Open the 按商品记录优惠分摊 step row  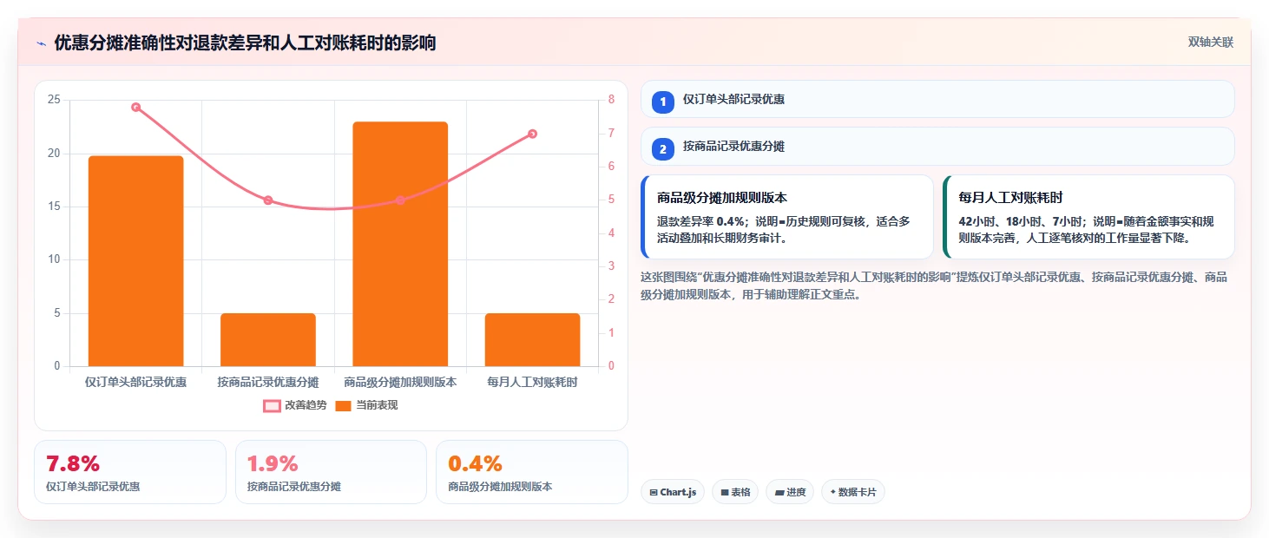937,146
